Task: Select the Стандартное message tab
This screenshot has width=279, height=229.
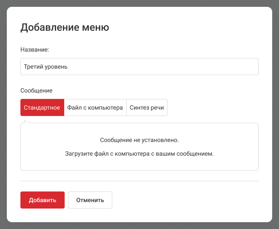Action: 42,107
